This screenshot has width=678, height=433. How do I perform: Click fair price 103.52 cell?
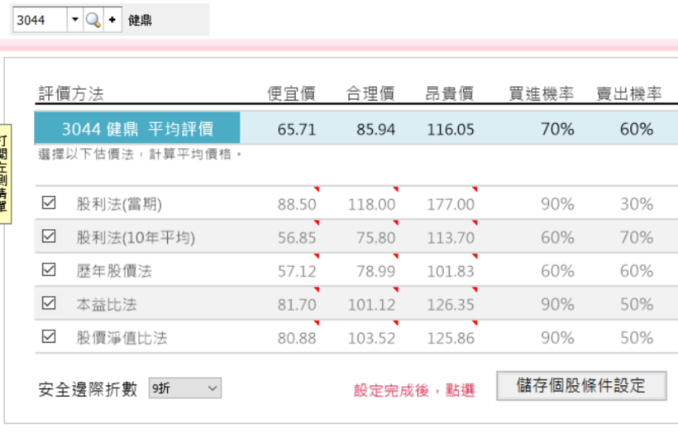tap(371, 338)
